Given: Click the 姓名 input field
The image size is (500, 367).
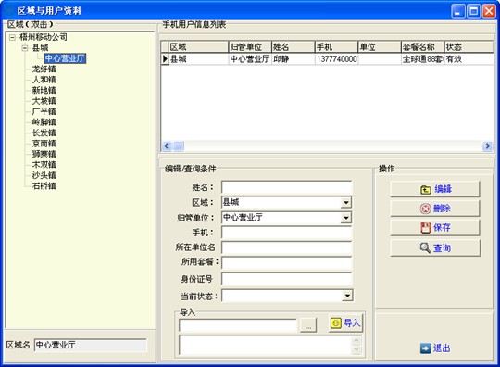Looking at the screenshot, I should (287, 187).
